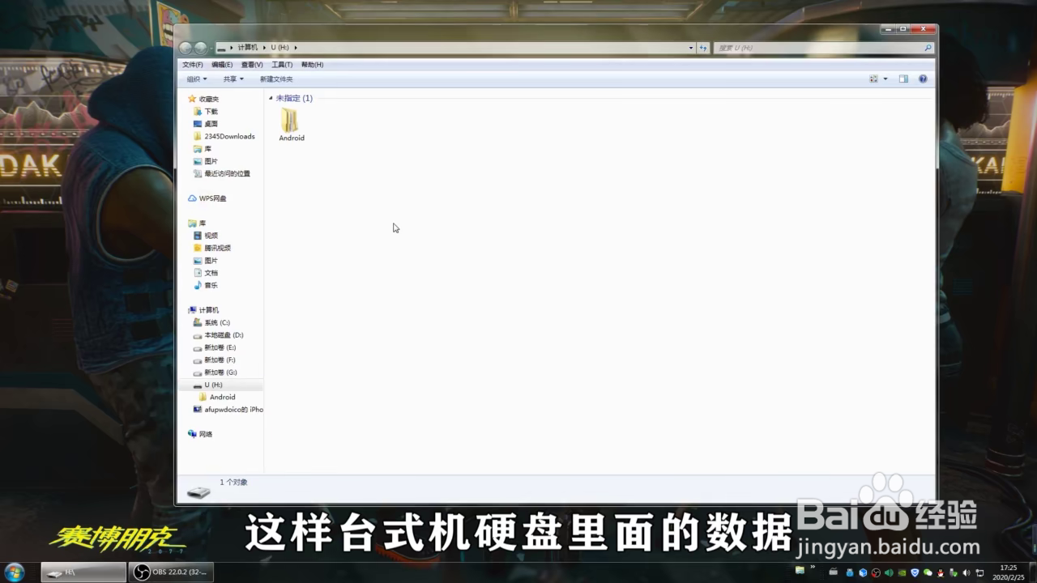
Task: Open view options dropdown arrow
Action: tap(885, 79)
